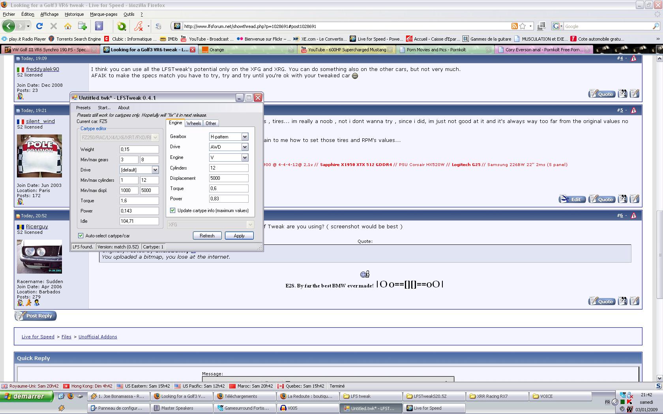Click the Winamp icon in the quick launch
The height and width of the screenshot is (414, 663).
pos(61,408)
